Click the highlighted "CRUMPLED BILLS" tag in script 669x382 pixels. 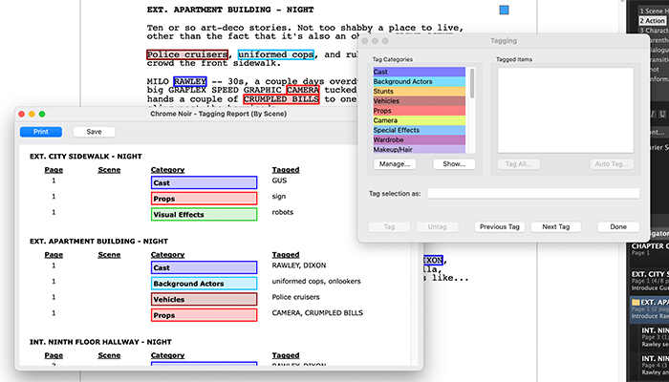click(281, 98)
